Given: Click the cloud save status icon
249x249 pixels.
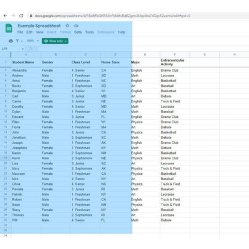Looking at the screenshot, I should point(76,26).
